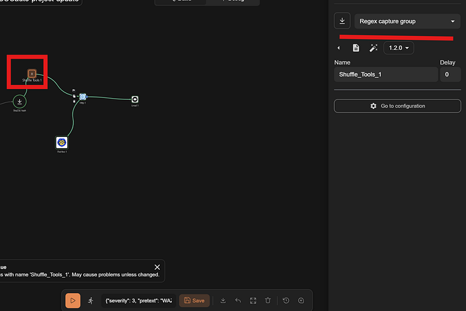Select the Http 1 globe node
Image resolution: width=466 pixels, height=311 pixels.
[x=83, y=97]
